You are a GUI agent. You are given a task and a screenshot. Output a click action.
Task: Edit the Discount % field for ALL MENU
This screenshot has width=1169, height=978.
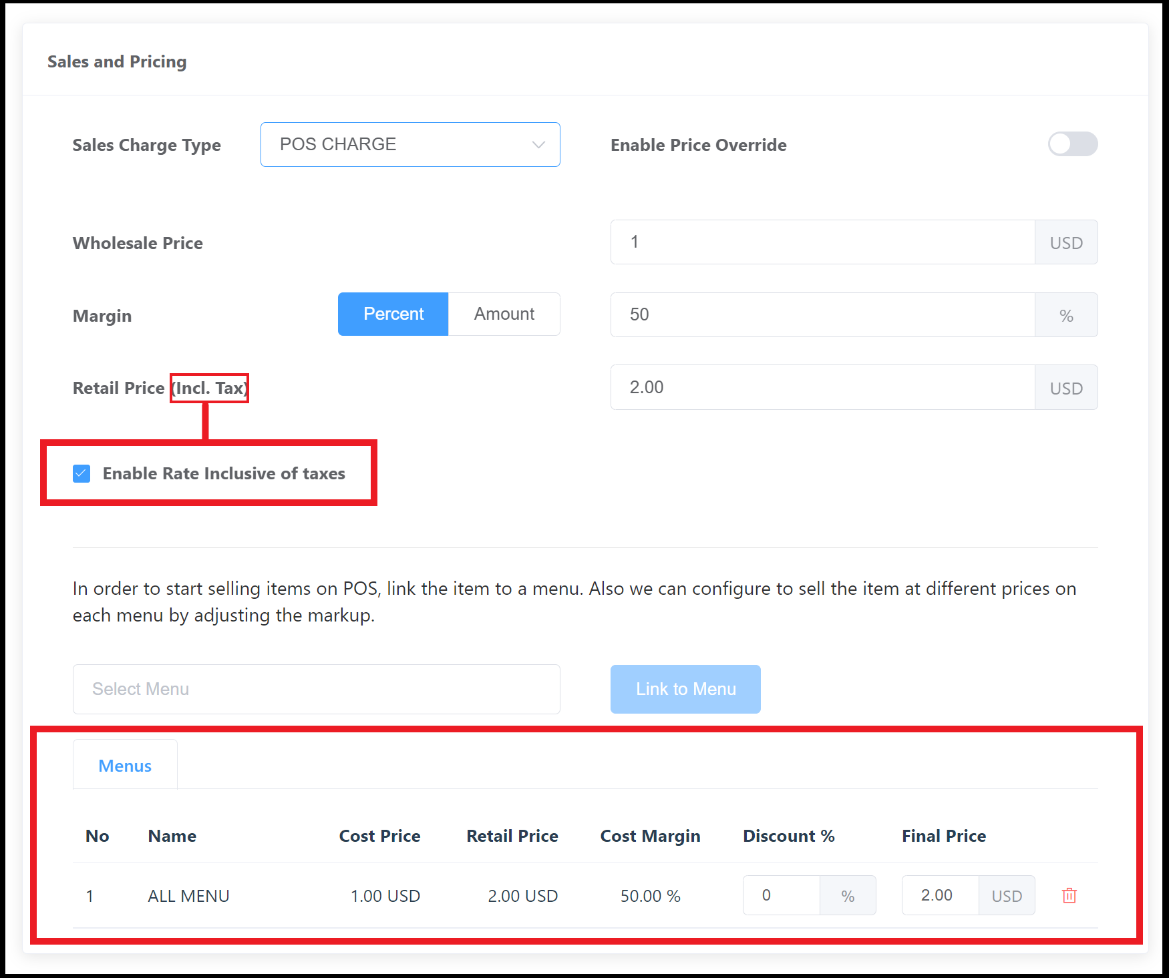click(781, 895)
